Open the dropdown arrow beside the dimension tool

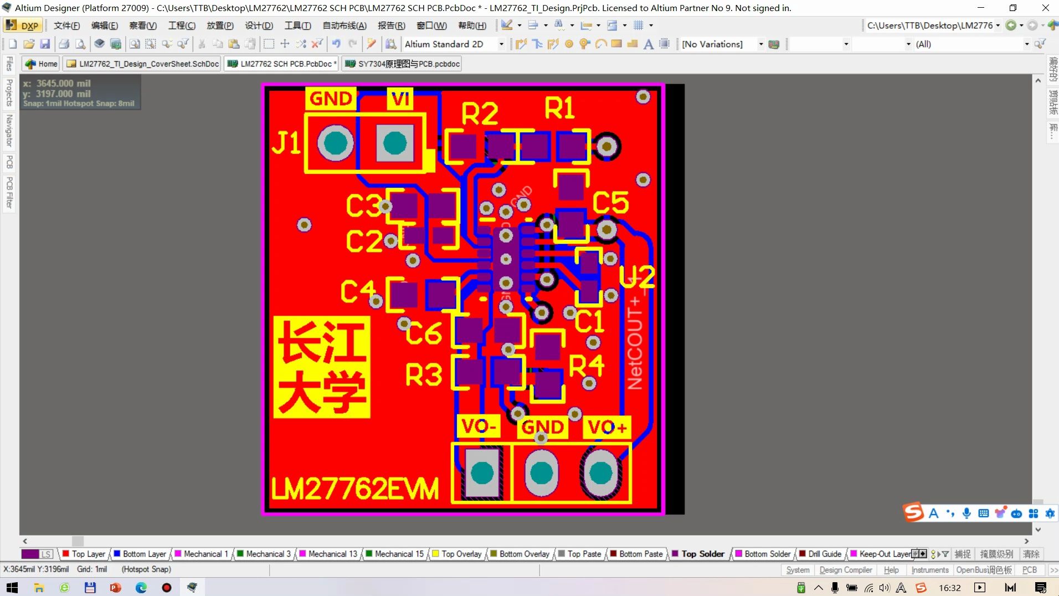(x=598, y=25)
